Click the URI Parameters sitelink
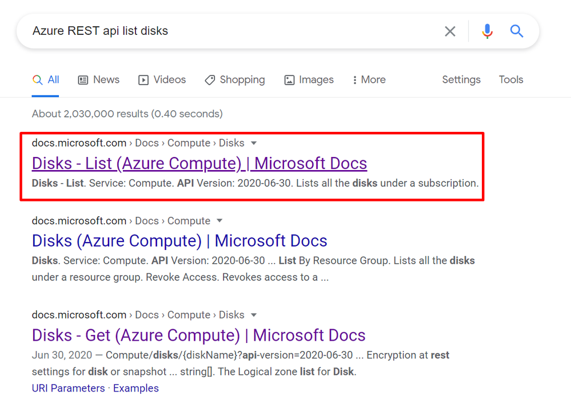Screen dimensions: 571x412 (68, 389)
